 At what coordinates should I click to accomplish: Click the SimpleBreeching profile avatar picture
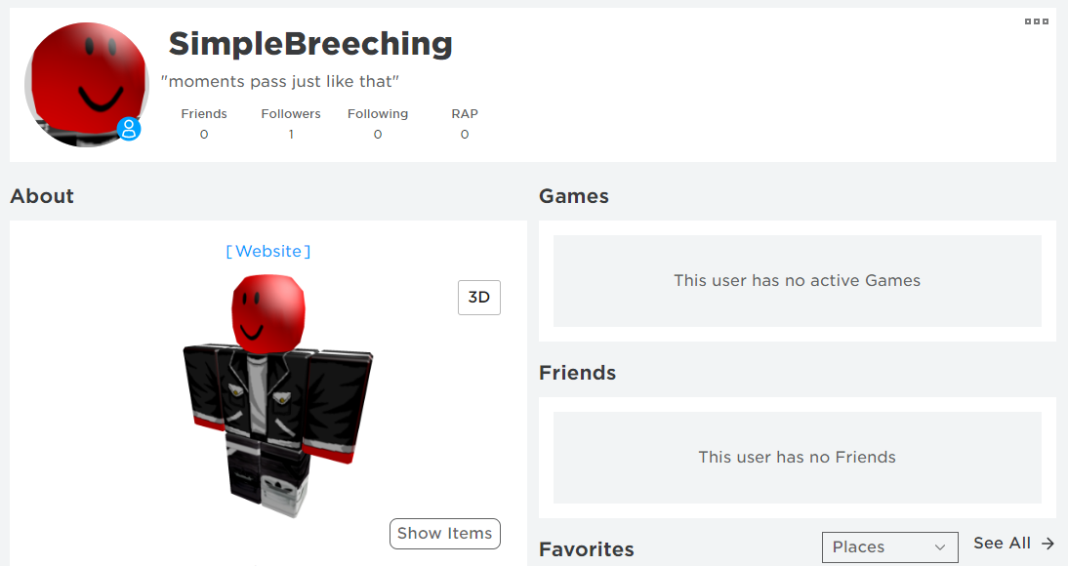[87, 85]
